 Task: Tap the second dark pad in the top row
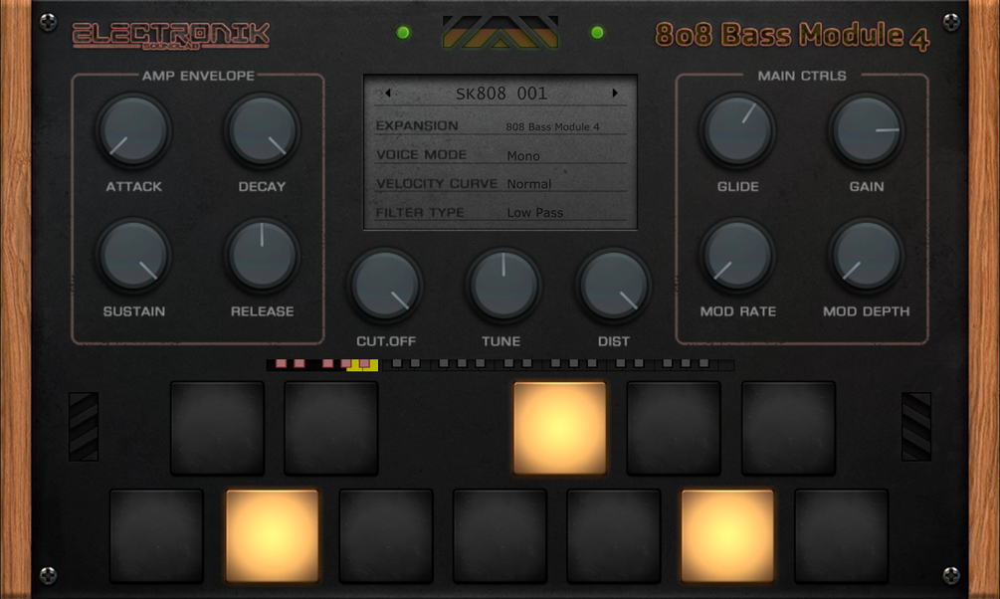(x=331, y=428)
